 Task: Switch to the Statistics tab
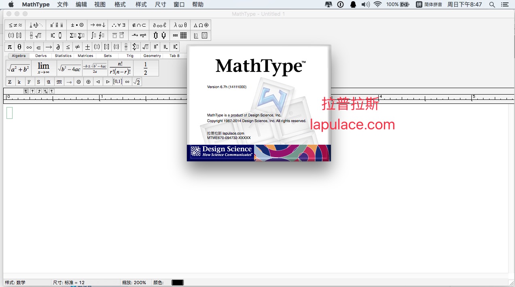click(63, 56)
